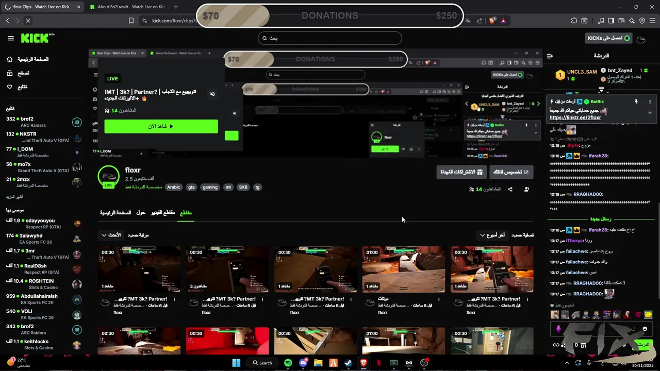Click تخصيص قناتك customize channel button
Viewport: 660px width, 371px height.
pyautogui.click(x=511, y=172)
